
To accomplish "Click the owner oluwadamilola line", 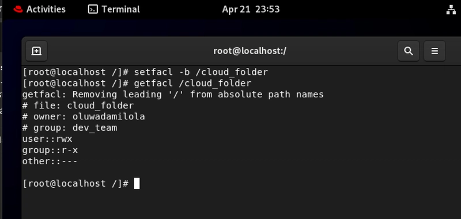I will [x=84, y=116].
